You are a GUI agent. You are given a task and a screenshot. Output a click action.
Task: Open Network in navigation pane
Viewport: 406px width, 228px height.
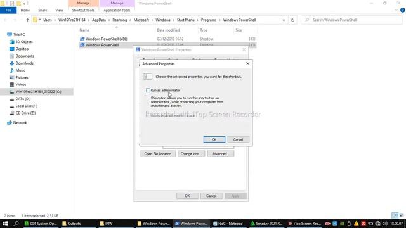20,122
